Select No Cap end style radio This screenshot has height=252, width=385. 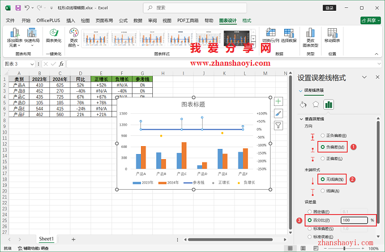click(323, 180)
